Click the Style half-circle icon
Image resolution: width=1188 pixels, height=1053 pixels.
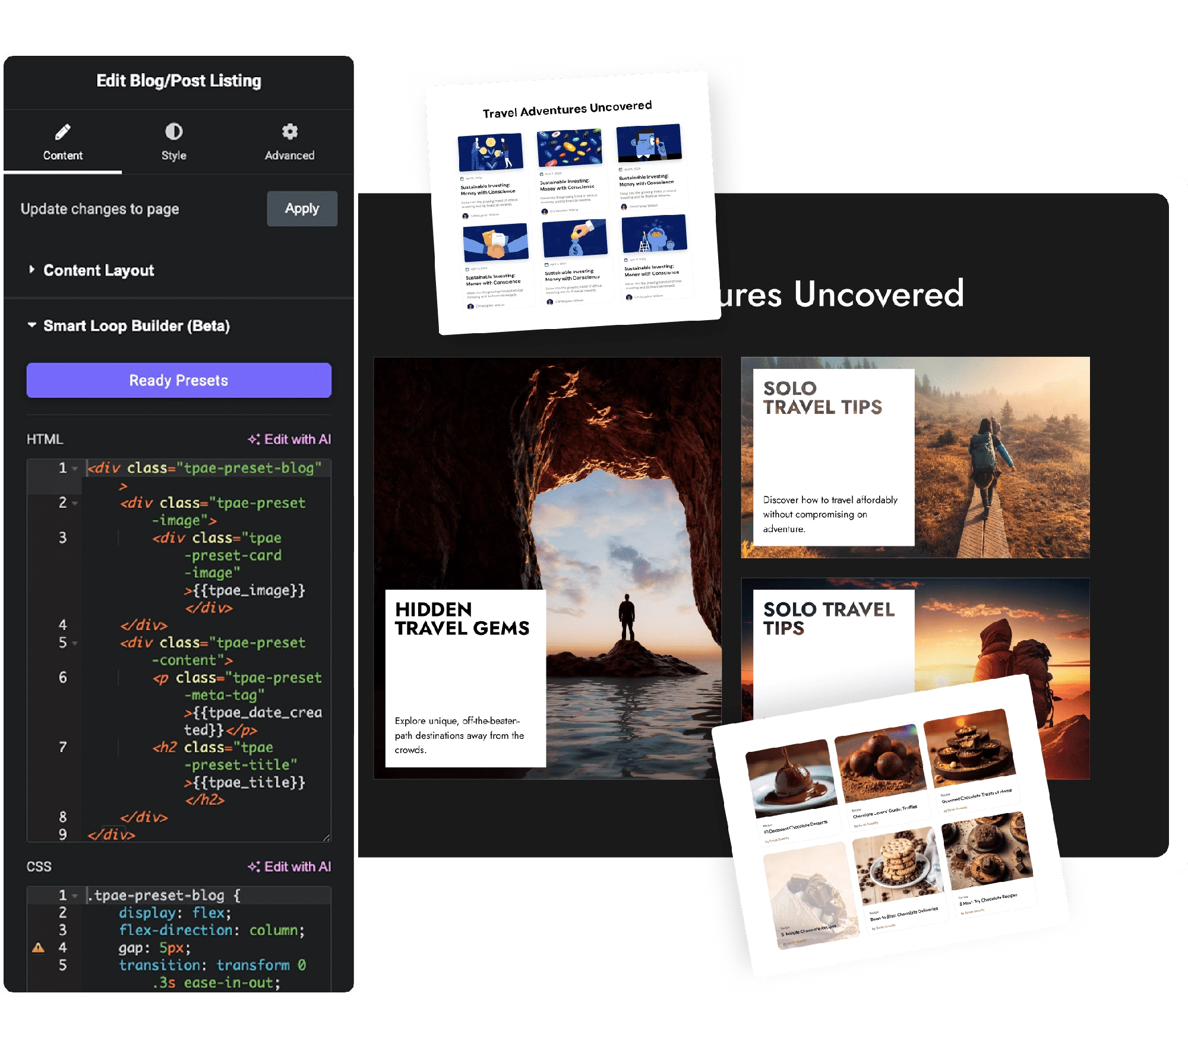tap(173, 131)
